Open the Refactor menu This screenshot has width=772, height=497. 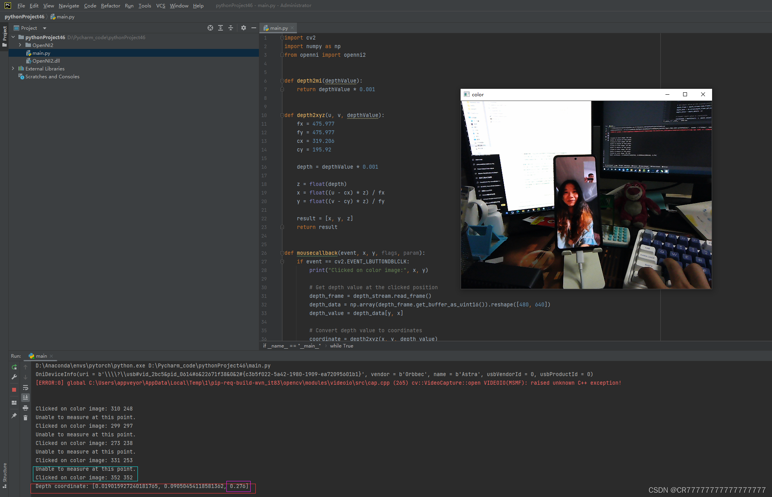tap(110, 5)
